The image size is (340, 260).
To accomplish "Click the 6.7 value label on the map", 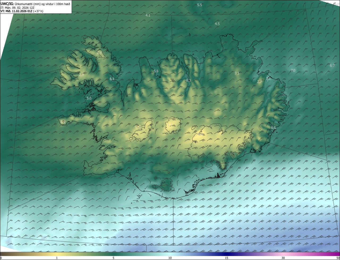I will 332,66.
